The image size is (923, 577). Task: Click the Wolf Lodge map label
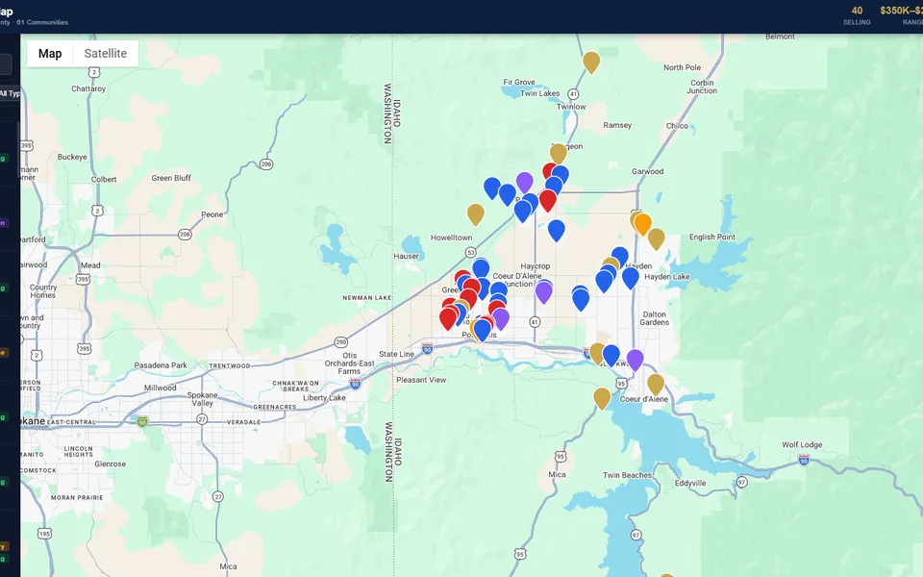click(802, 445)
